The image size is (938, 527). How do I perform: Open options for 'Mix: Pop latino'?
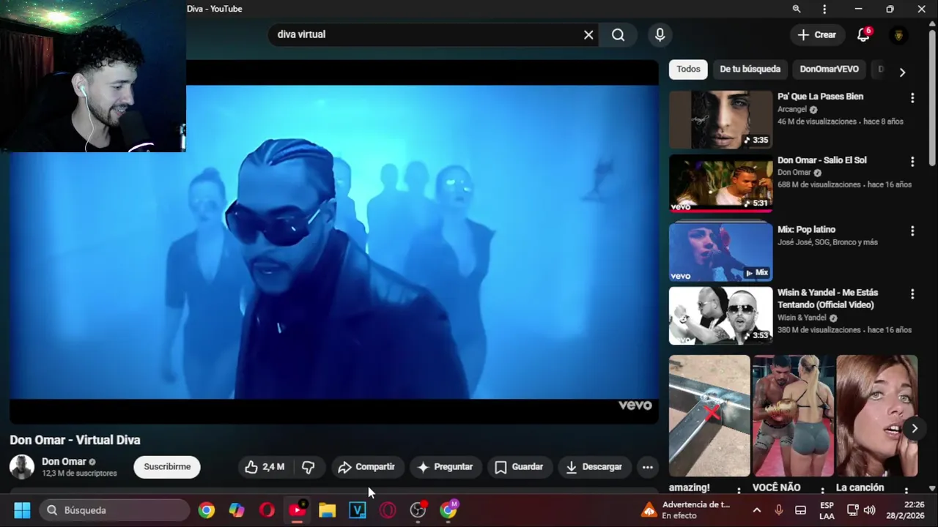912,231
